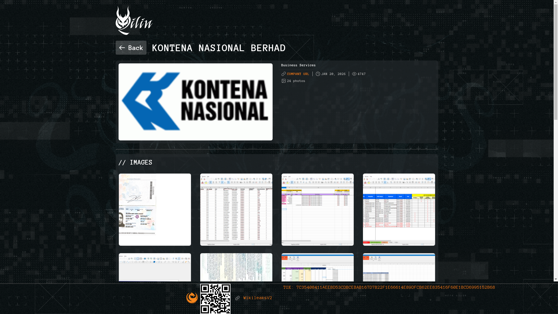Screen dimensions: 558x314
Task: Click the Qilin logo at top
Action: point(134,21)
